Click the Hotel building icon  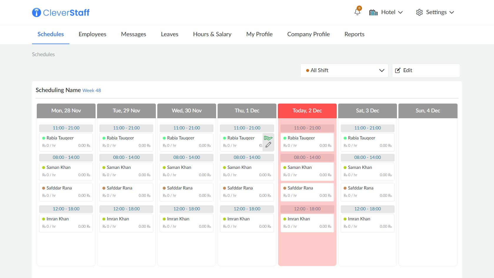(x=373, y=12)
